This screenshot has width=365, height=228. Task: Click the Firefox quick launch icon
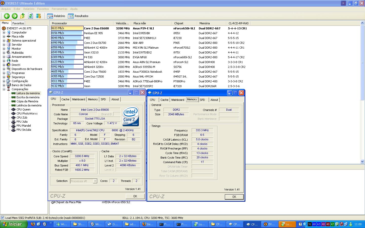pyautogui.click(x=33, y=224)
